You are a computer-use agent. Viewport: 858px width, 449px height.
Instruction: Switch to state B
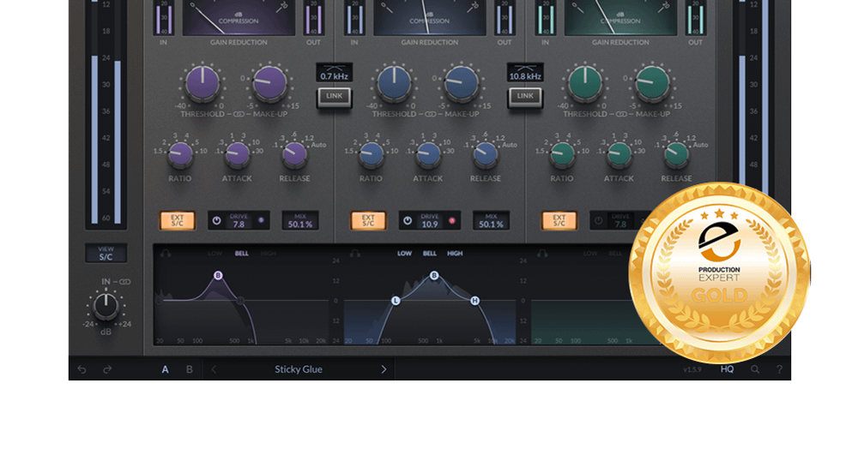point(190,369)
